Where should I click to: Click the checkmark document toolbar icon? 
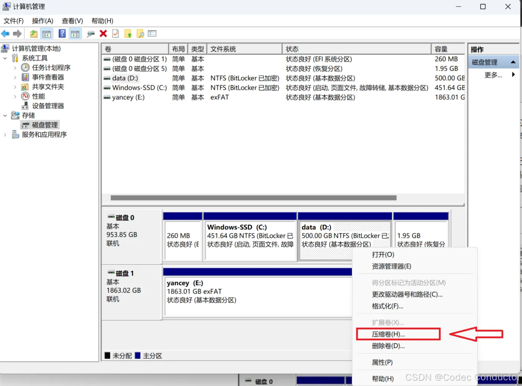116,34
